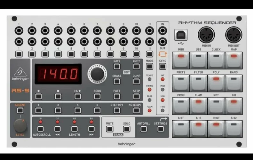This screenshot has height=160, width=253.
Task: Click the ERASE button
Action: point(117,81)
